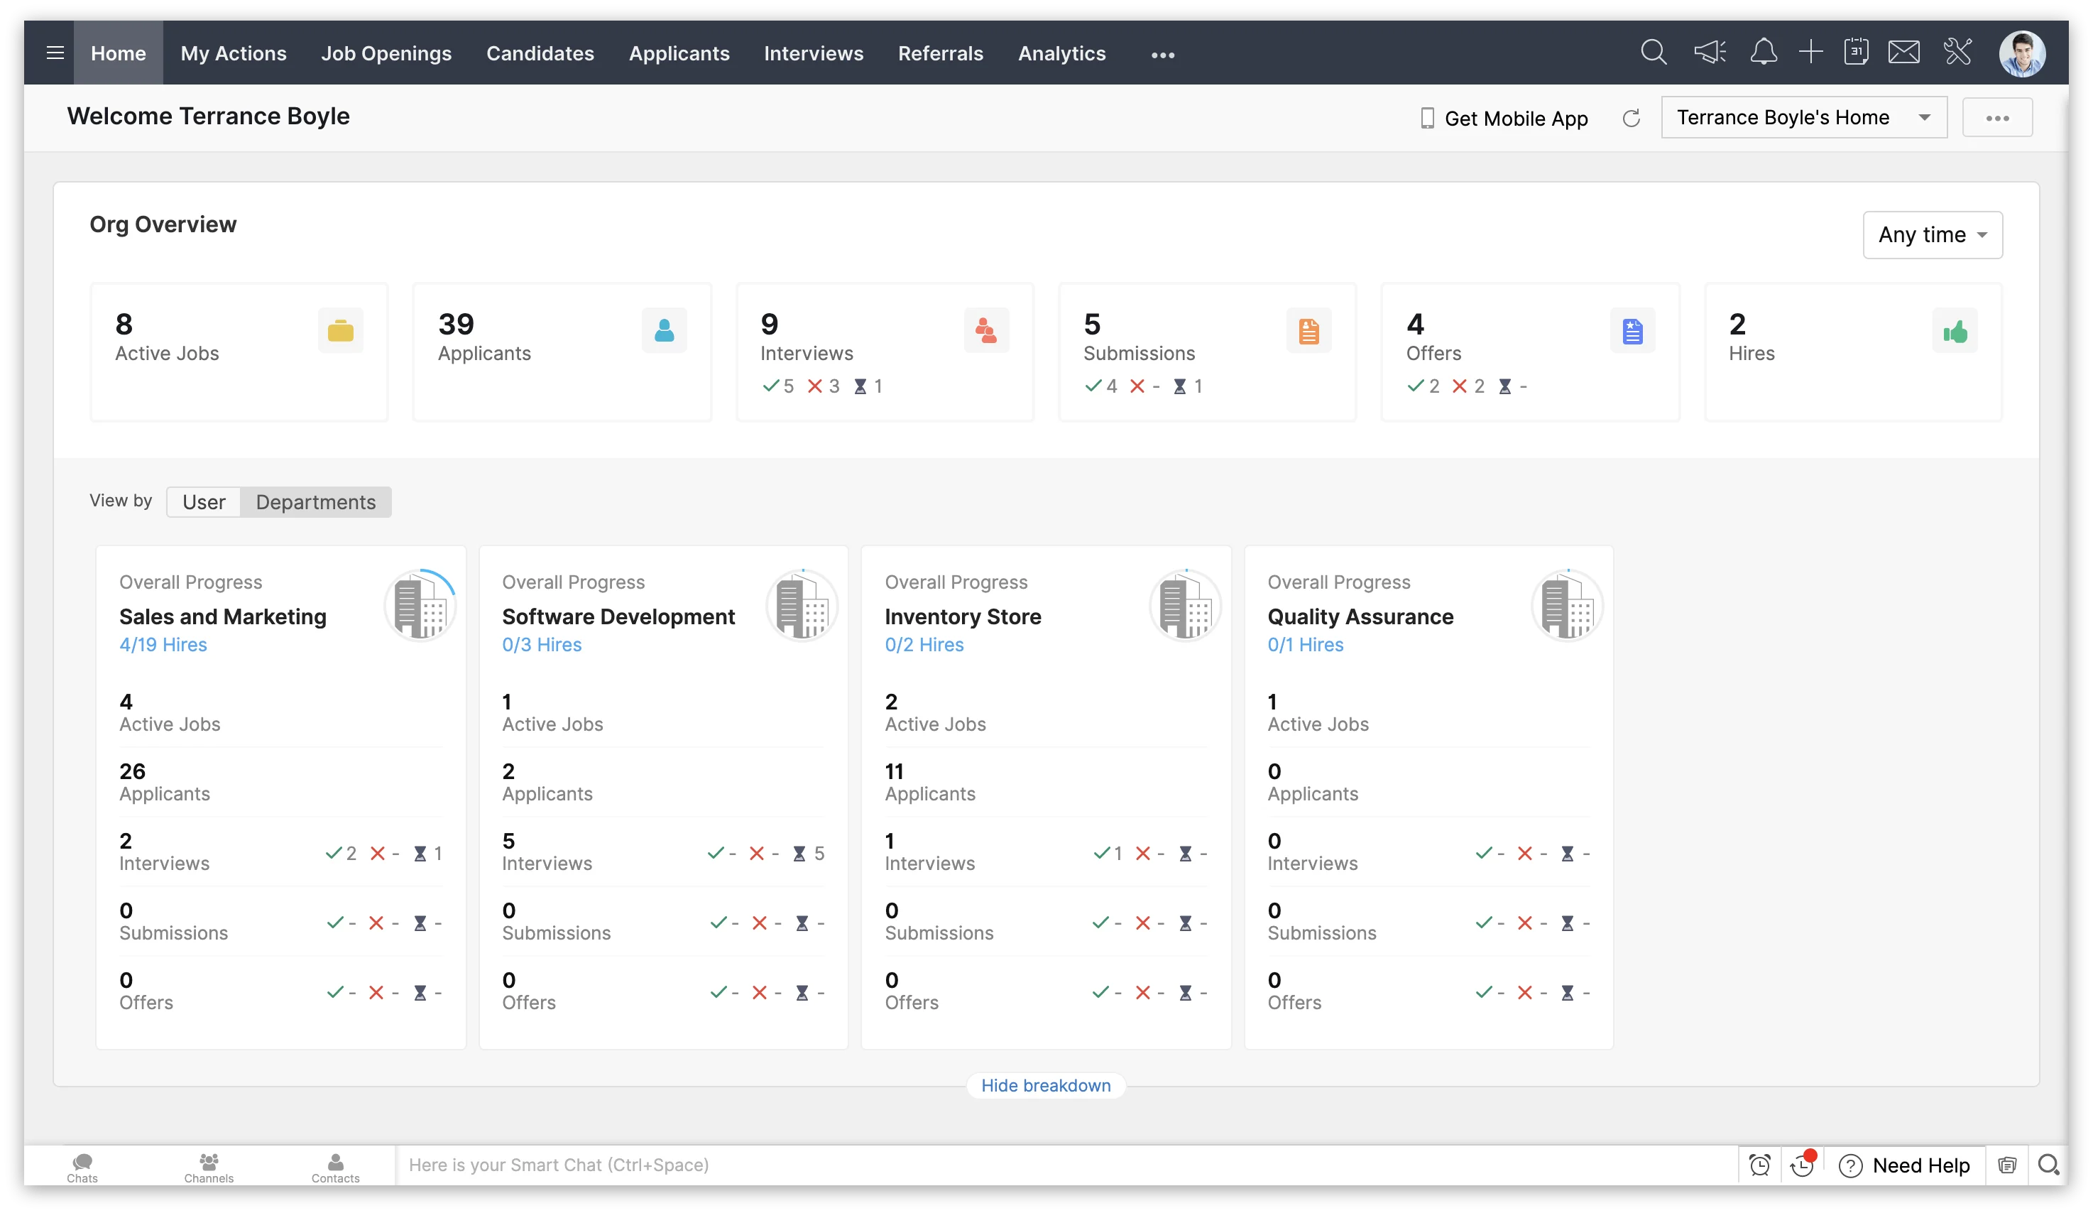Open Contacts in the bottom bar
Viewport: 2093px width, 1213px height.
click(336, 1168)
